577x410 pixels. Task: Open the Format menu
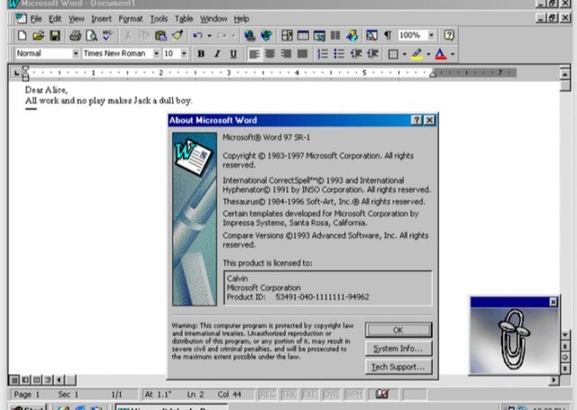pos(130,19)
